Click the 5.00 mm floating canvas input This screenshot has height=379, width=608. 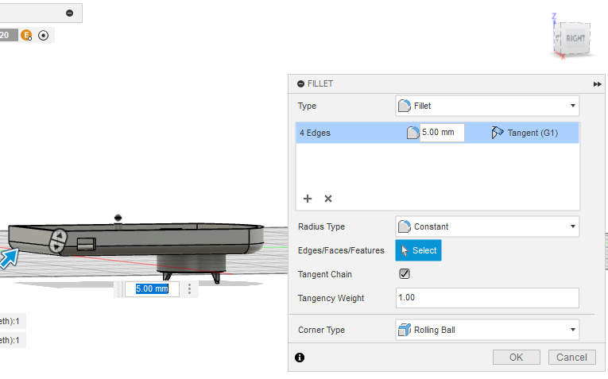pyautogui.click(x=152, y=289)
